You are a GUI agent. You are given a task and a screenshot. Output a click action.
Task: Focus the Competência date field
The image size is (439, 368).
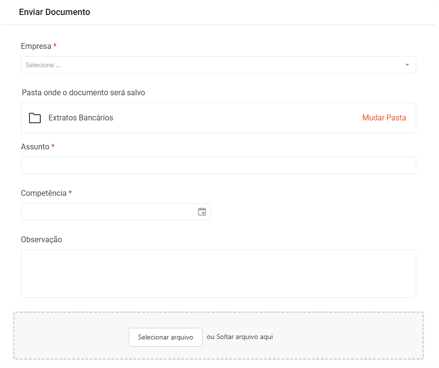(116, 212)
